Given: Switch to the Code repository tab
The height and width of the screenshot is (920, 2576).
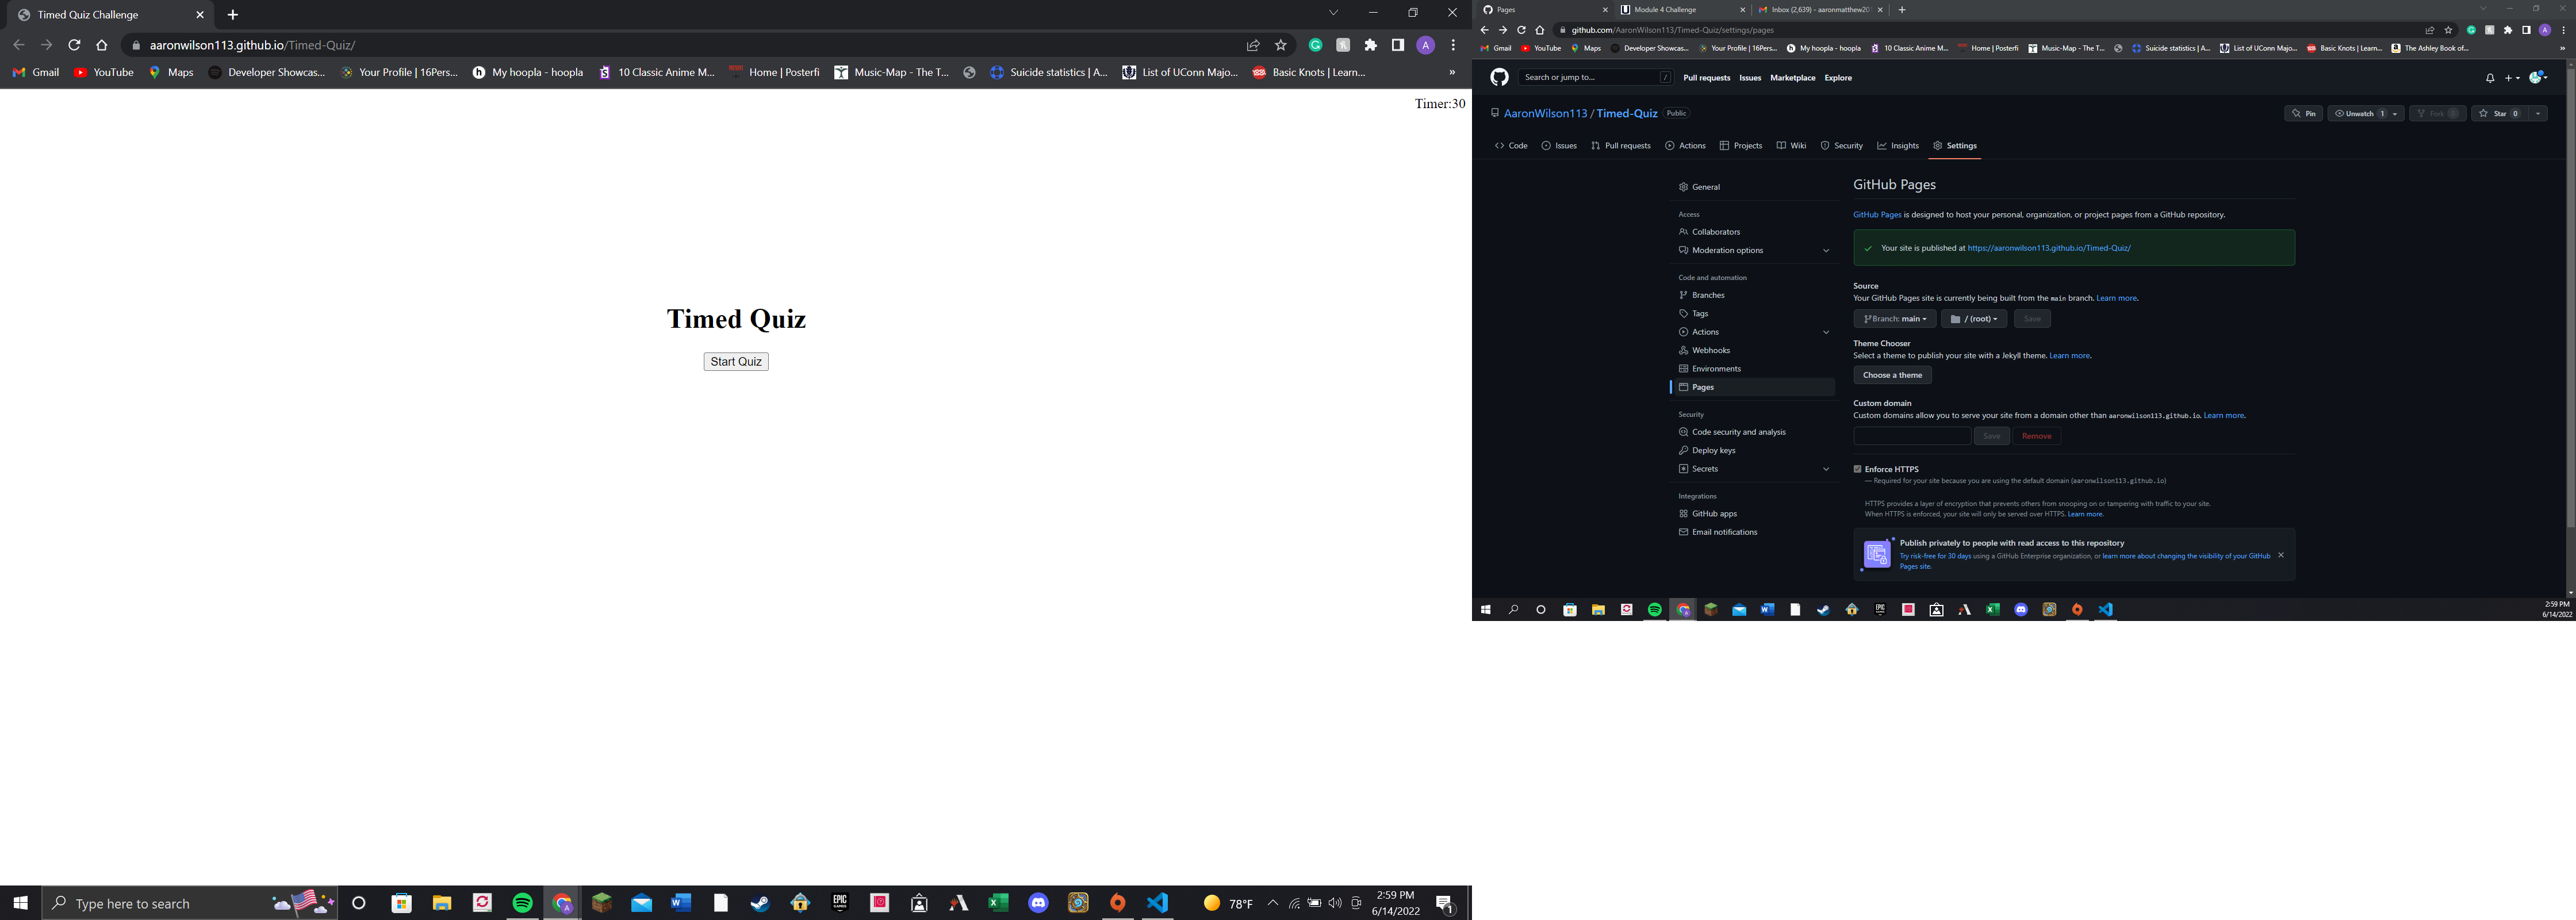Looking at the screenshot, I should point(1511,146).
